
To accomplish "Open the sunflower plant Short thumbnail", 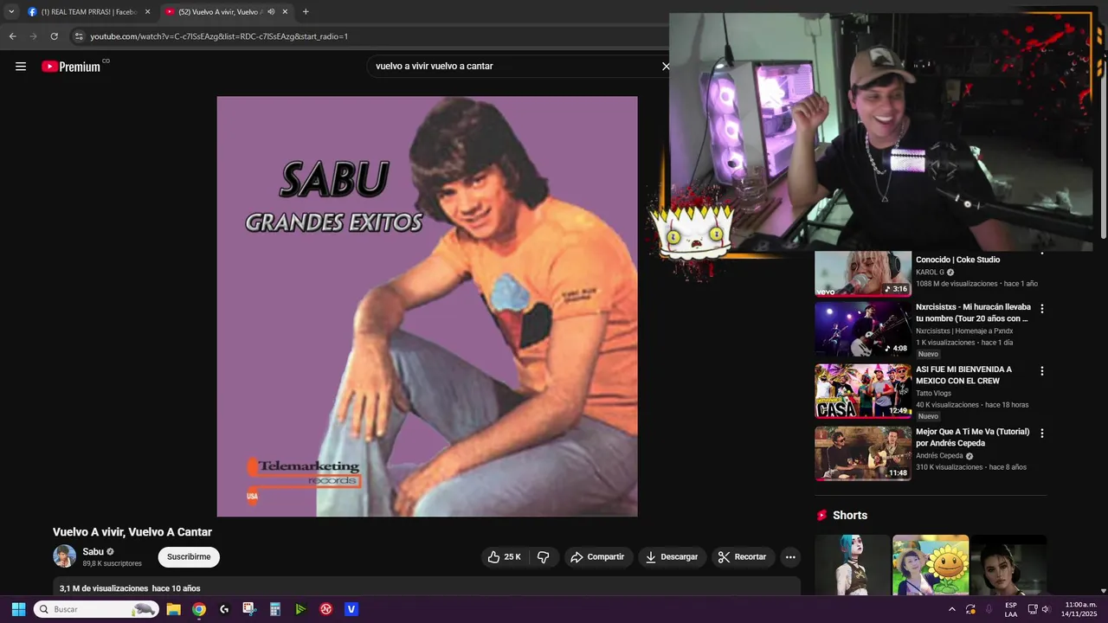I will (931, 565).
